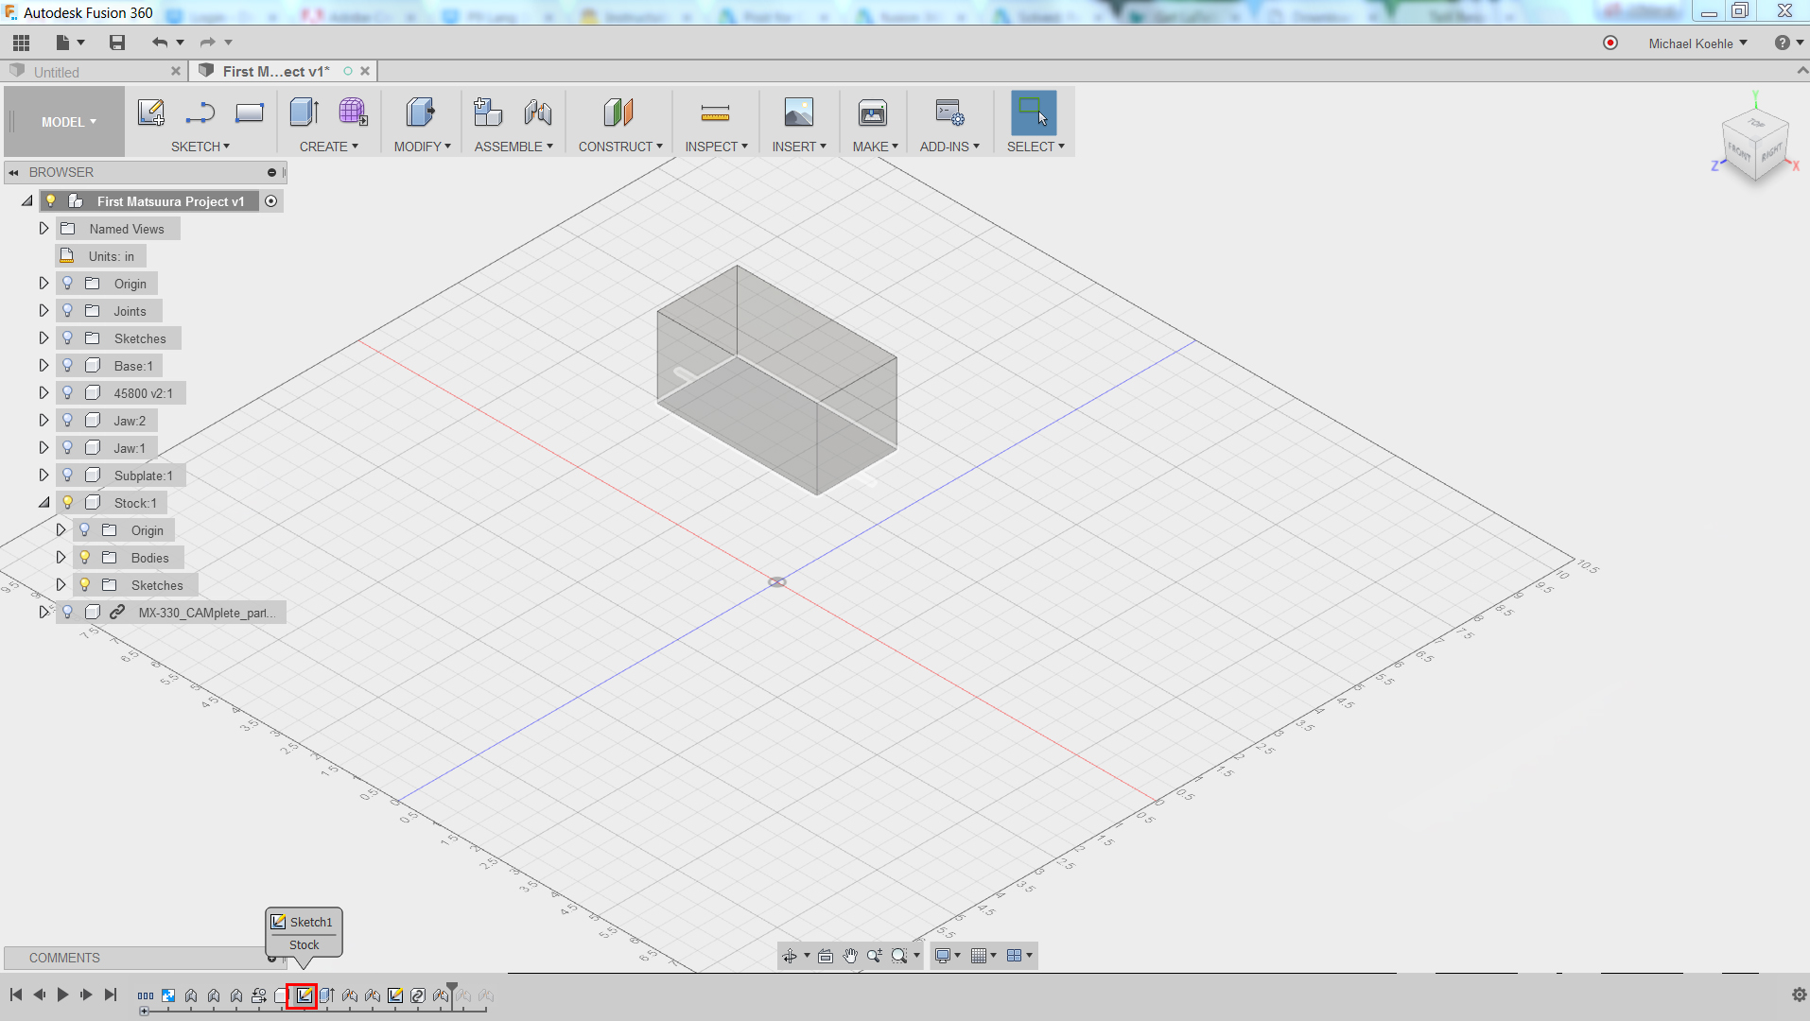This screenshot has height=1021, width=1810.
Task: Open the 3D Print make icon
Action: 873,112
